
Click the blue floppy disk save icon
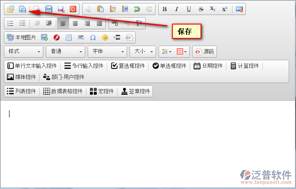(x=49, y=9)
